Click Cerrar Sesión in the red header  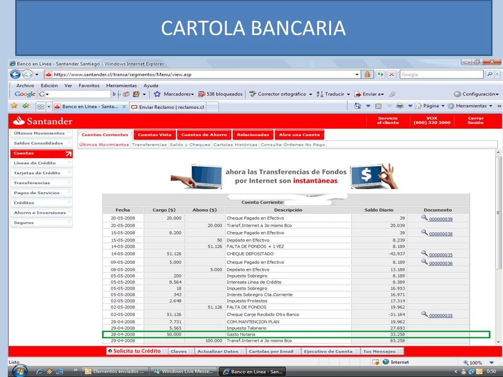(x=475, y=120)
